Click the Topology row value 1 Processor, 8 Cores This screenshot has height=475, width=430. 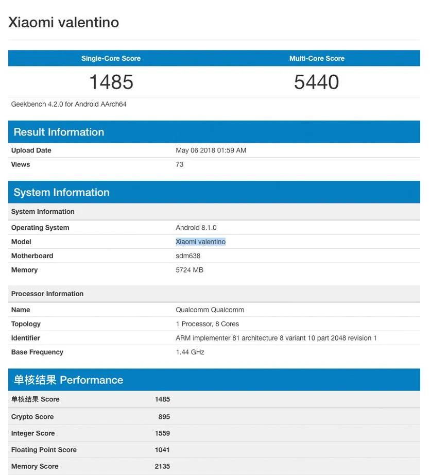pos(208,324)
